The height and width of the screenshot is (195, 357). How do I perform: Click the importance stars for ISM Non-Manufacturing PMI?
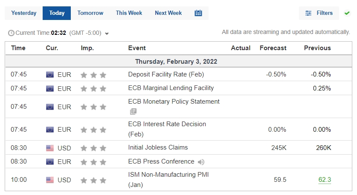pyautogui.click(x=93, y=180)
